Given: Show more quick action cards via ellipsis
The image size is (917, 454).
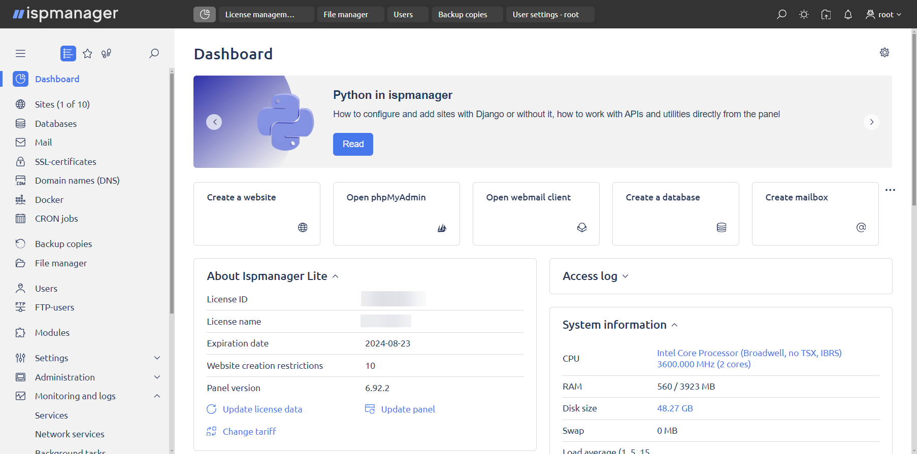Looking at the screenshot, I should (x=890, y=190).
